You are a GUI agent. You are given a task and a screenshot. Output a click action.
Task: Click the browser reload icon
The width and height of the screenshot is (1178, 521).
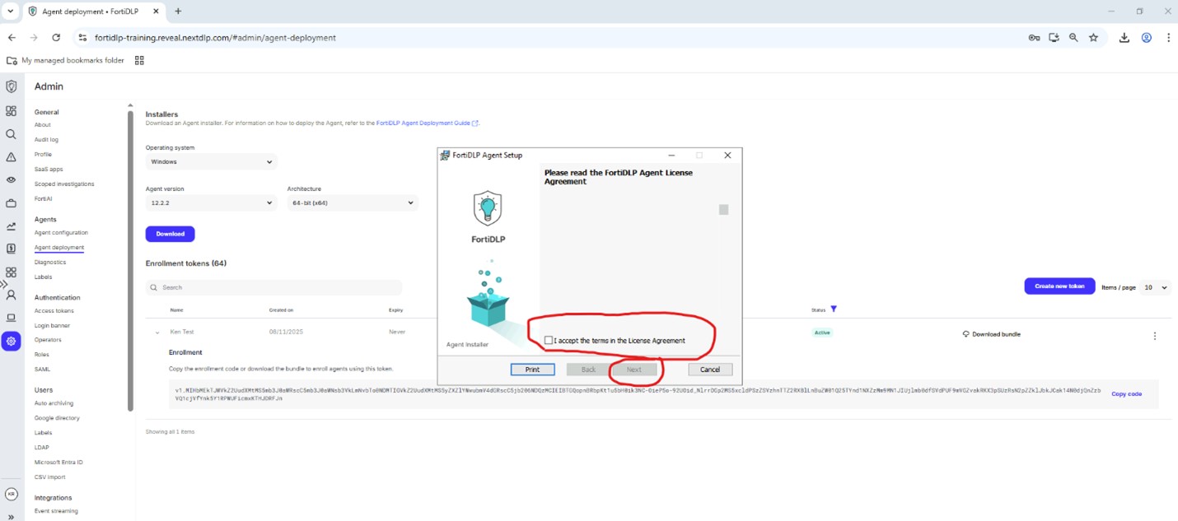(x=56, y=37)
